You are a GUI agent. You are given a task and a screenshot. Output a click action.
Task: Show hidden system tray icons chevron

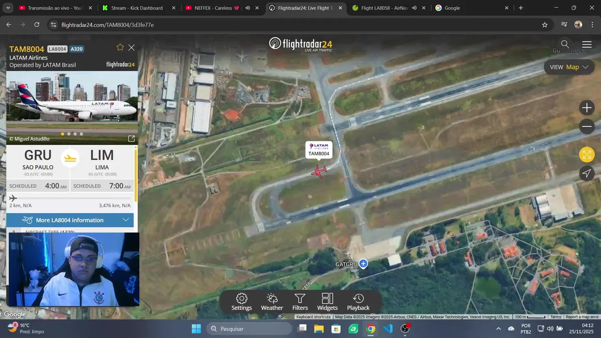pos(498,329)
